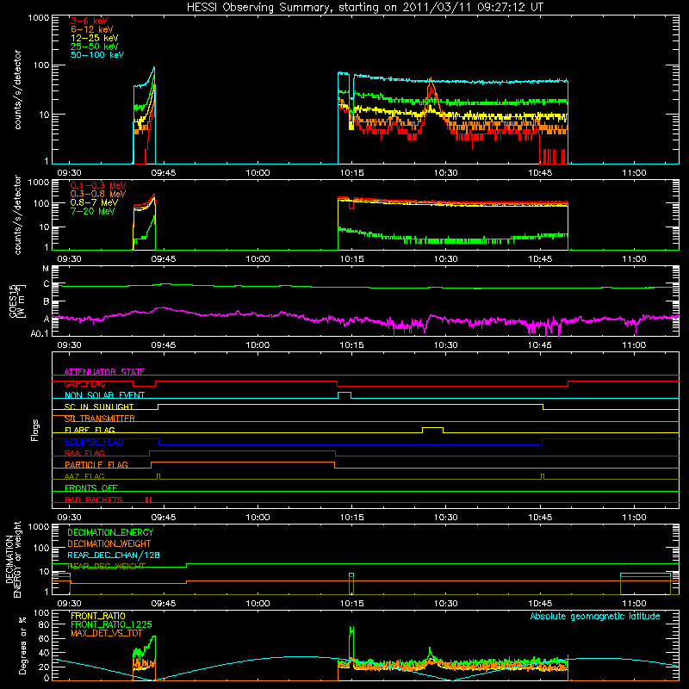Image resolution: width=689 pixels, height=689 pixels.
Task: Click the A0.1 label on GOES axis
Action: click(40, 333)
